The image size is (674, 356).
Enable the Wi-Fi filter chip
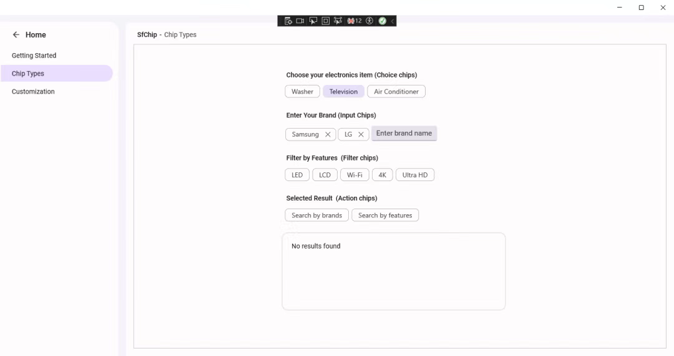[354, 175]
